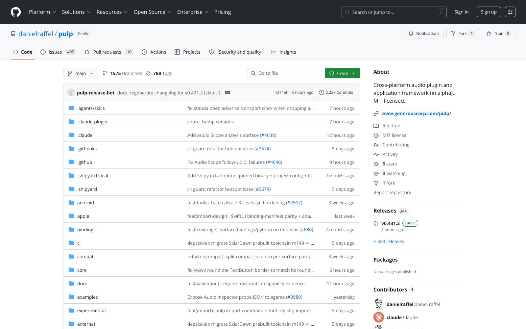Open www.generouscorp.com/pulp/ link

click(416, 114)
